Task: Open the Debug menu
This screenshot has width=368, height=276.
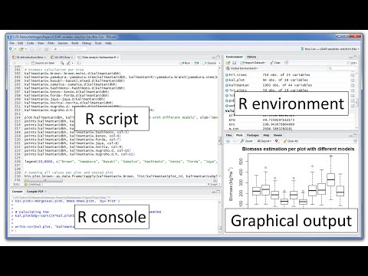Action: point(87,43)
